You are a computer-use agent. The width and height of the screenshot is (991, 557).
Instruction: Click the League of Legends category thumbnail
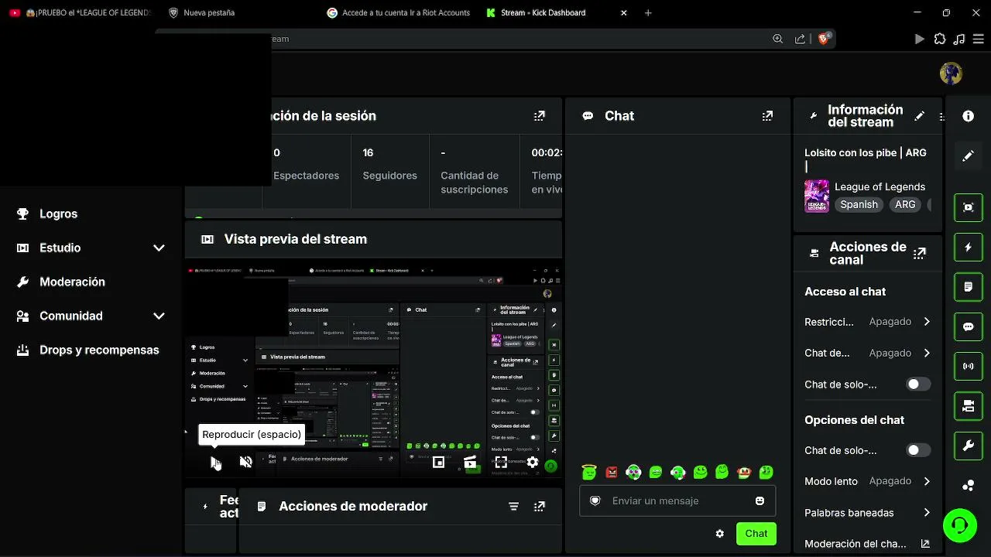pyautogui.click(x=817, y=196)
